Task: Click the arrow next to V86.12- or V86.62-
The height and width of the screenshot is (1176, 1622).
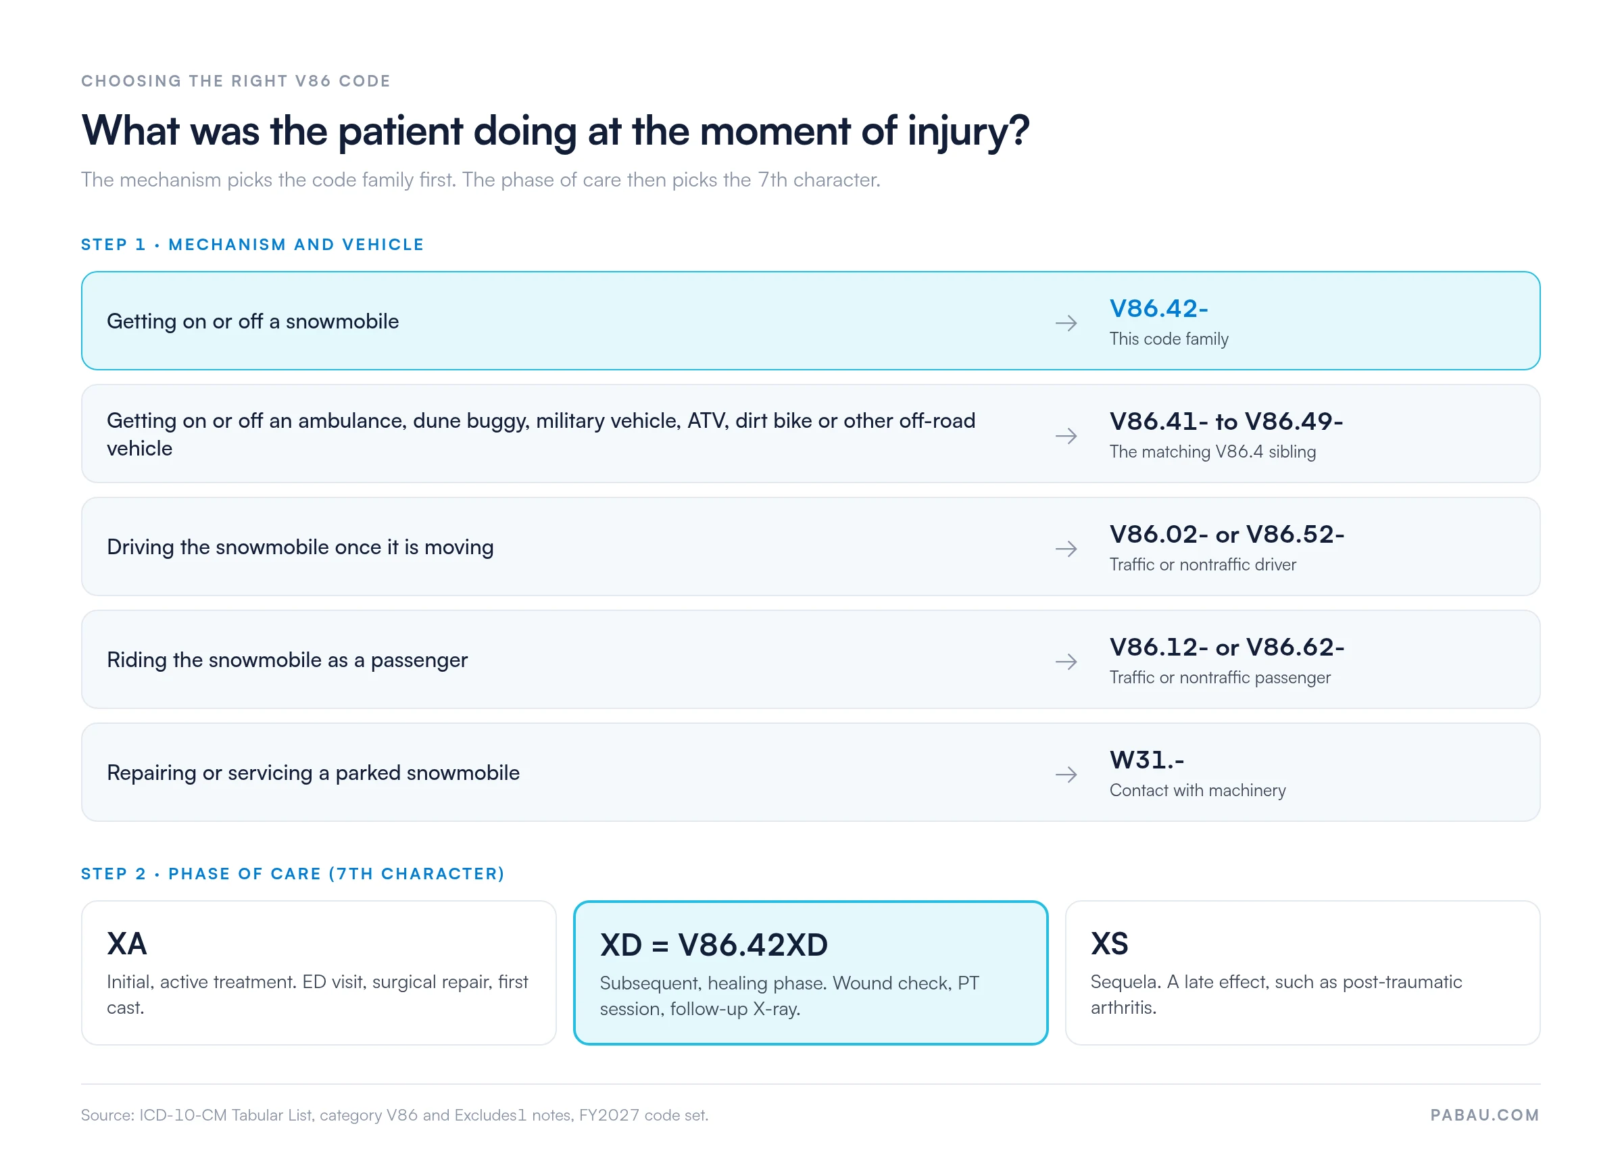Action: point(1066,662)
